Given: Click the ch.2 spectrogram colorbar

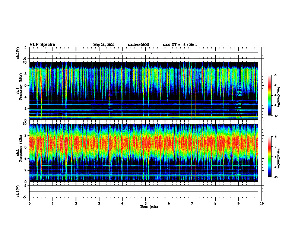Looking at the screenshot, I should coord(270,157).
